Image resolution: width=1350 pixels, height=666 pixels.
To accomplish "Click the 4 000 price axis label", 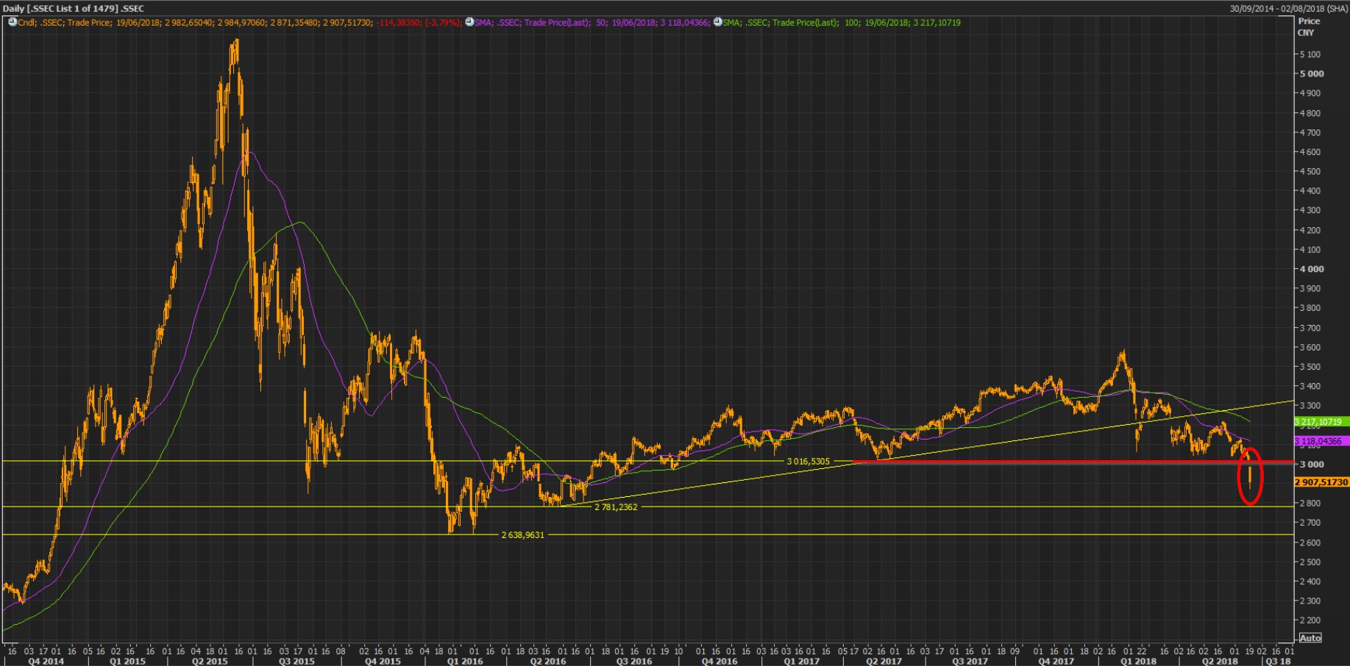I will tap(1312, 270).
